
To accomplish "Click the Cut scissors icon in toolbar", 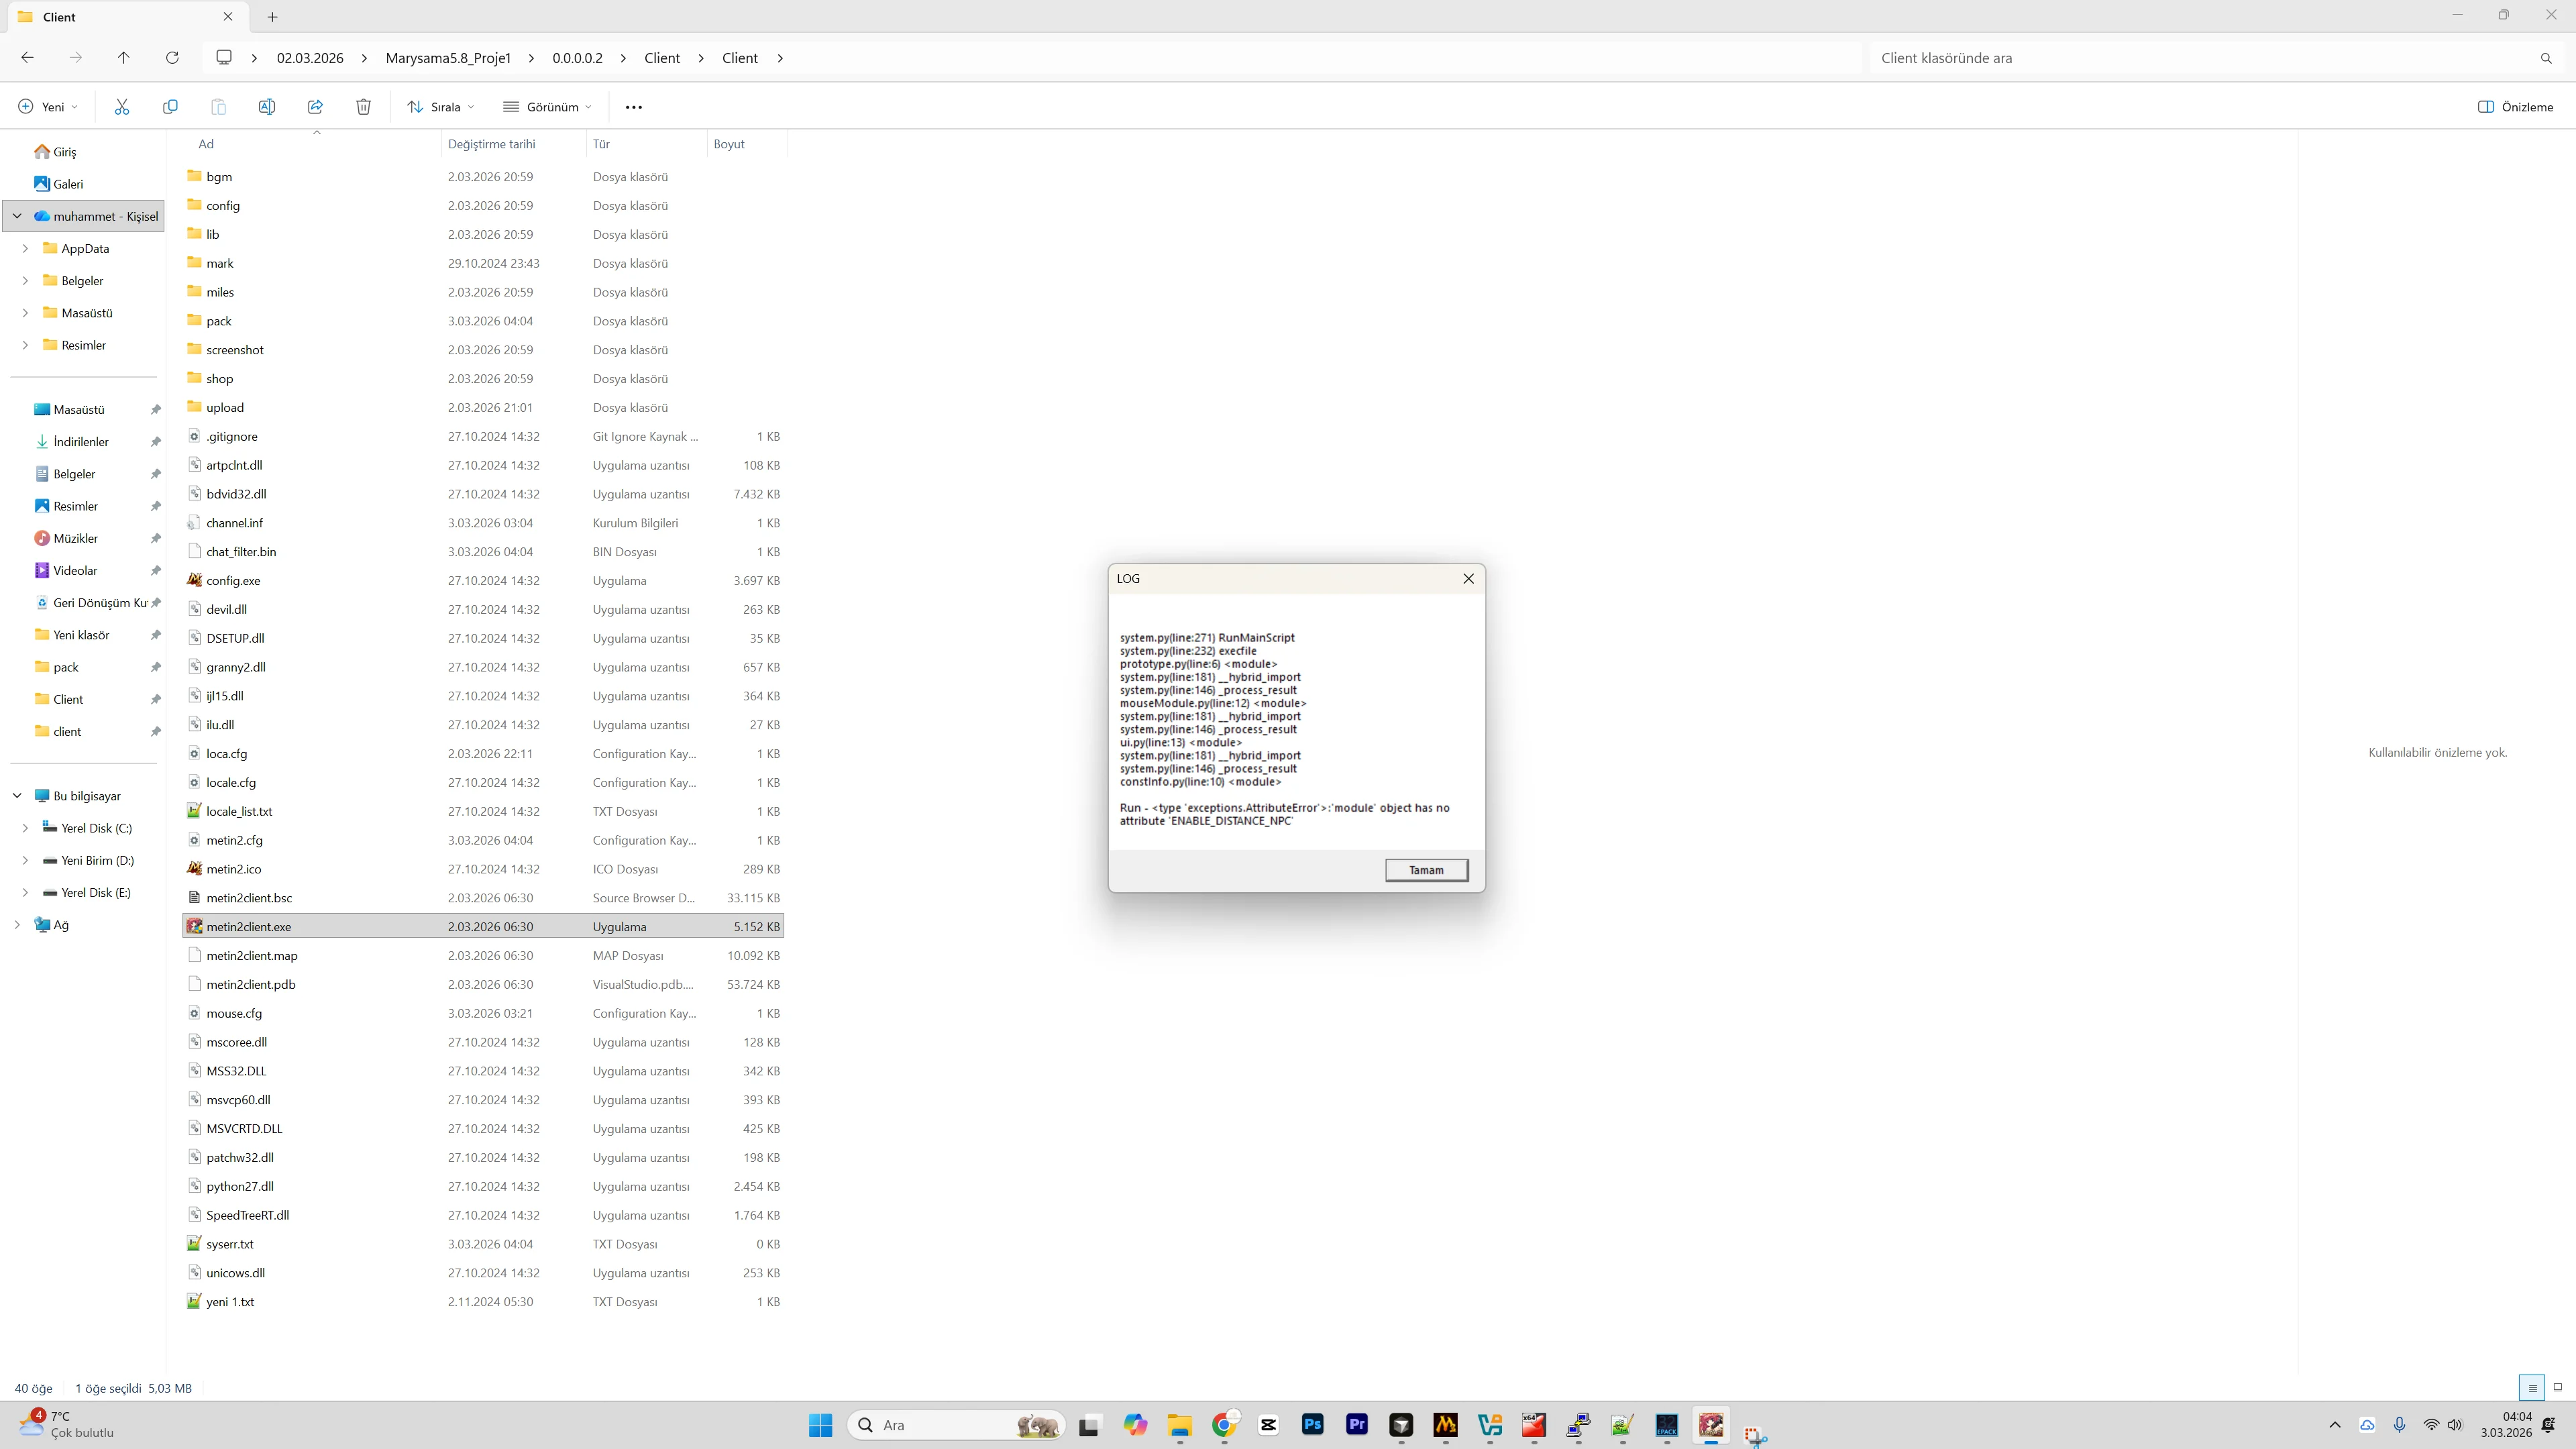I will [122, 107].
